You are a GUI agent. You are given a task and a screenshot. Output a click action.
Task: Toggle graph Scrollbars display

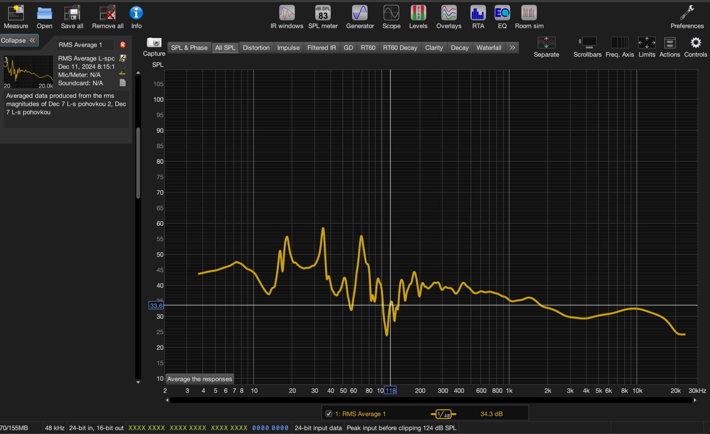tap(587, 43)
